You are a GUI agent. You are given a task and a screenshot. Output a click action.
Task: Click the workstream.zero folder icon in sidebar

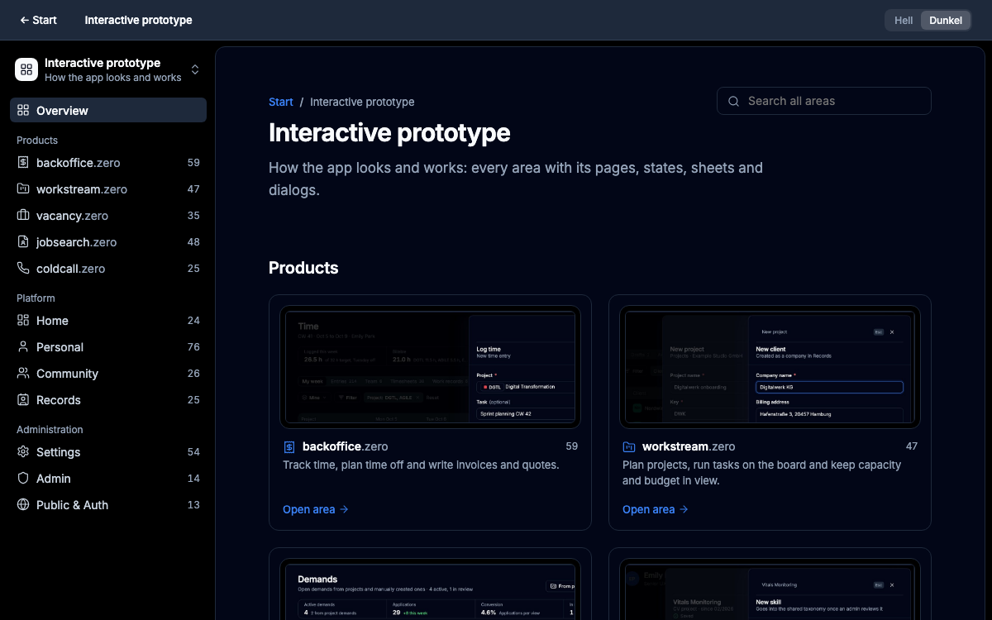tap(23, 189)
